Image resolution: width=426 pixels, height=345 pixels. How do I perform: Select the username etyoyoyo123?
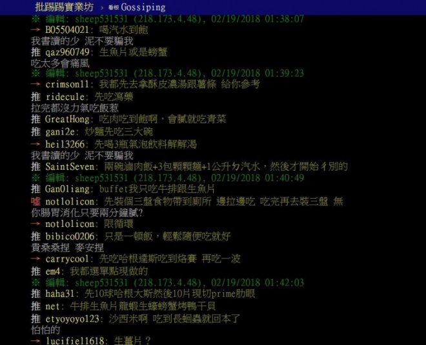click(72, 319)
